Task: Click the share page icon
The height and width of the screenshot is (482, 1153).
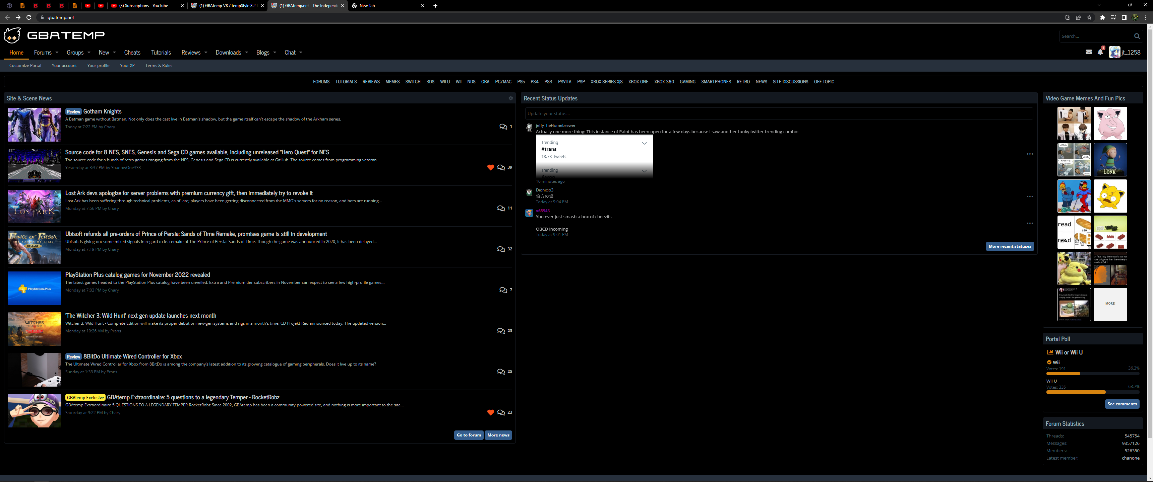Action: 1079,17
